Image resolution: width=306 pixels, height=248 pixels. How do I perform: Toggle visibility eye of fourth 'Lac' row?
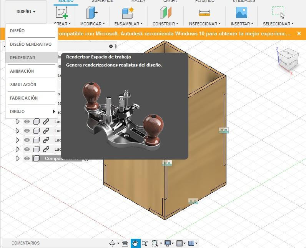tap(27, 149)
